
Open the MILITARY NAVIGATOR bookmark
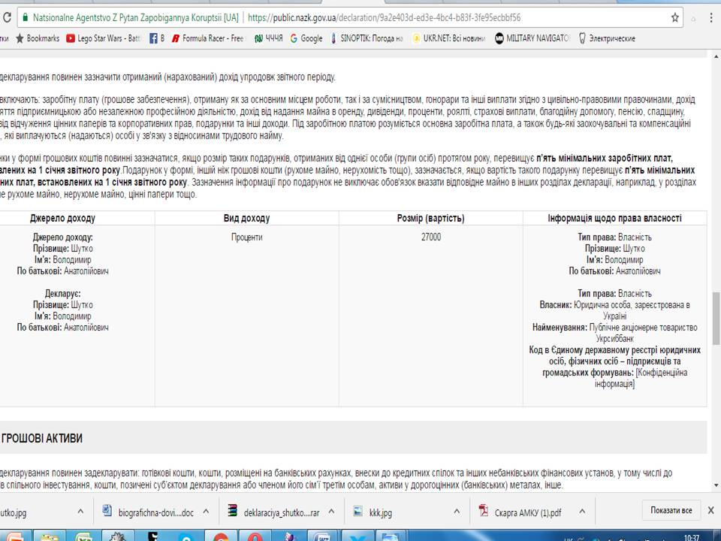click(x=532, y=38)
